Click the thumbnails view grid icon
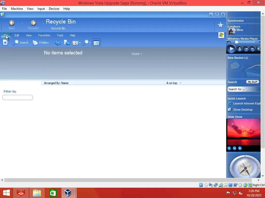 [x=75, y=43]
